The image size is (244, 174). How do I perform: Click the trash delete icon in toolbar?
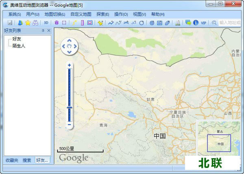pyautogui.click(x=57, y=23)
